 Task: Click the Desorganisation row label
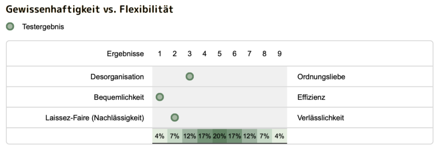coord(117,77)
